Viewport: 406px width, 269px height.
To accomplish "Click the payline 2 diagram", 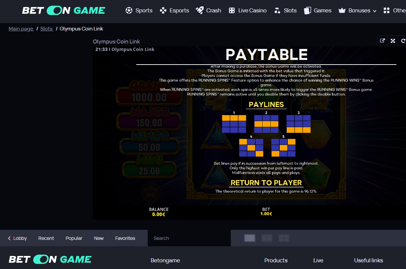I will point(266,124).
